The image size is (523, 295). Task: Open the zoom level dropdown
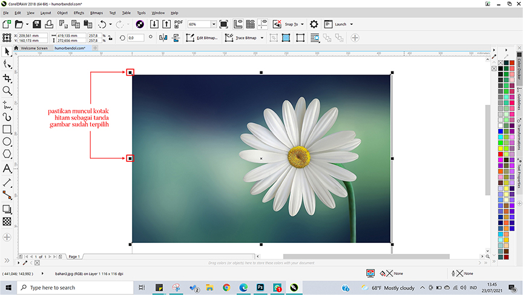pos(214,24)
